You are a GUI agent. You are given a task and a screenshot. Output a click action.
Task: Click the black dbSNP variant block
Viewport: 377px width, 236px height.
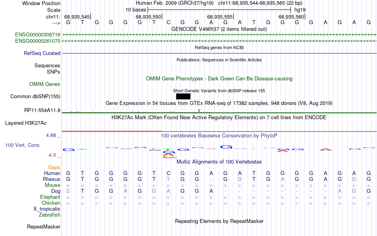[x=183, y=96]
